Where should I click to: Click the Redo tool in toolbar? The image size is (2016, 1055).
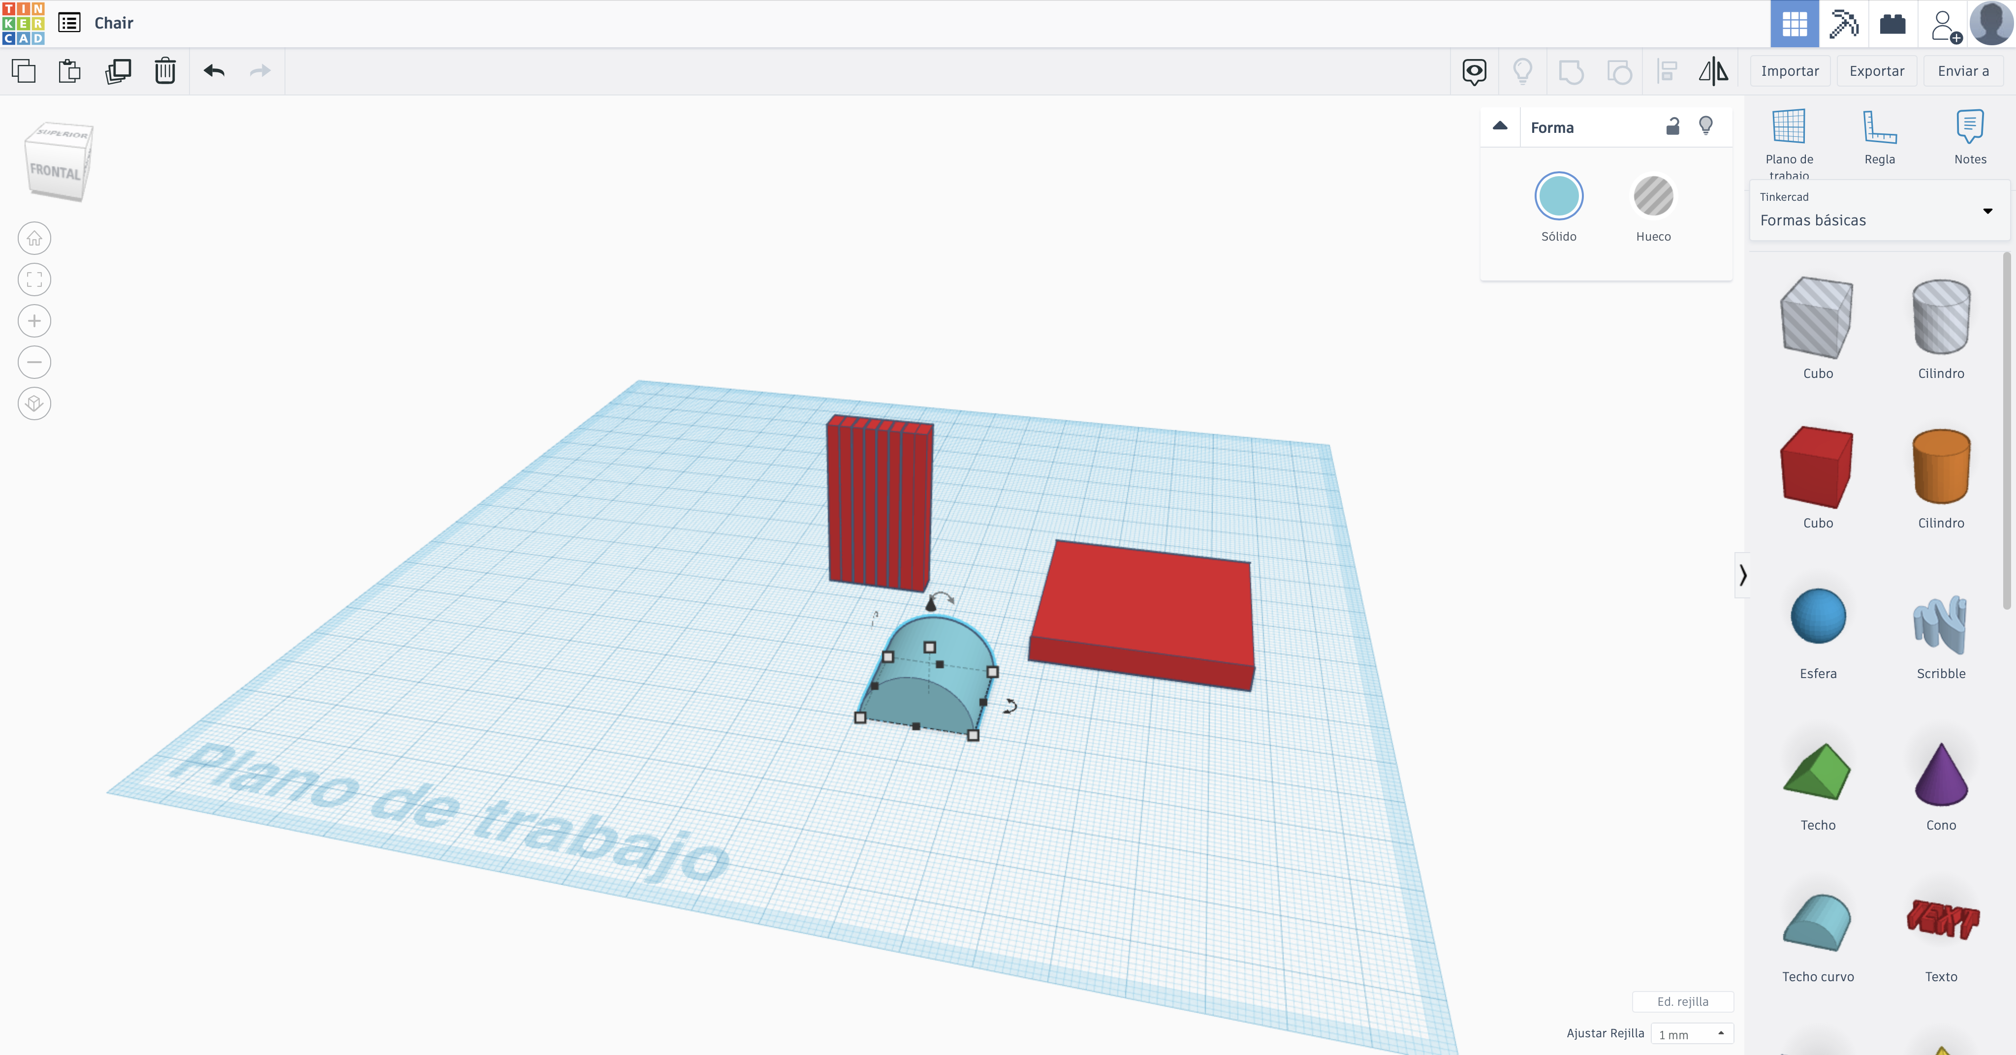(261, 71)
